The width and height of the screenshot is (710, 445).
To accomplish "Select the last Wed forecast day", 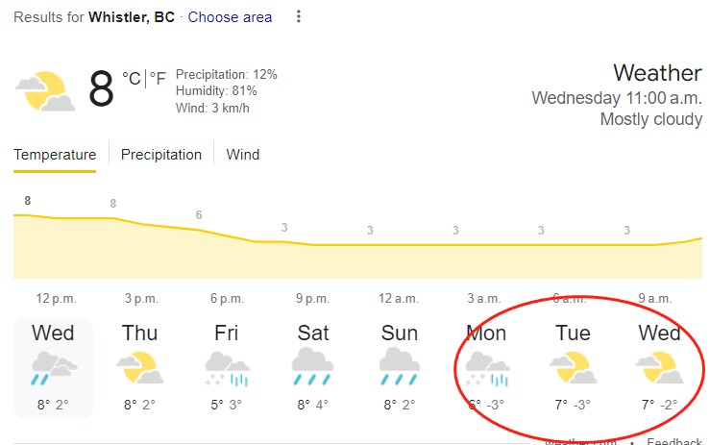I will tap(660, 367).
